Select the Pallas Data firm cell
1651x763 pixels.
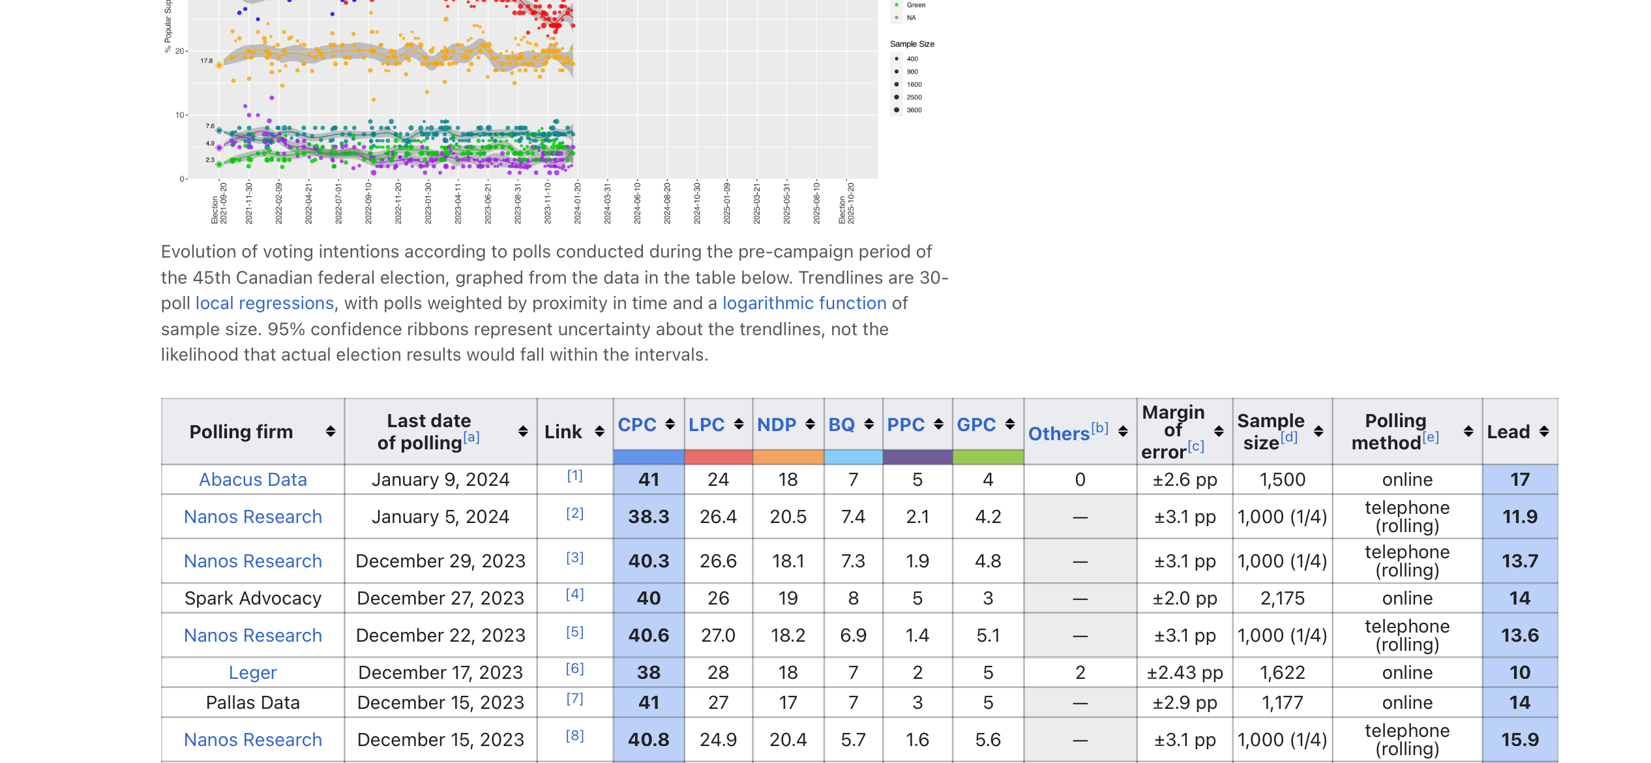pyautogui.click(x=253, y=702)
